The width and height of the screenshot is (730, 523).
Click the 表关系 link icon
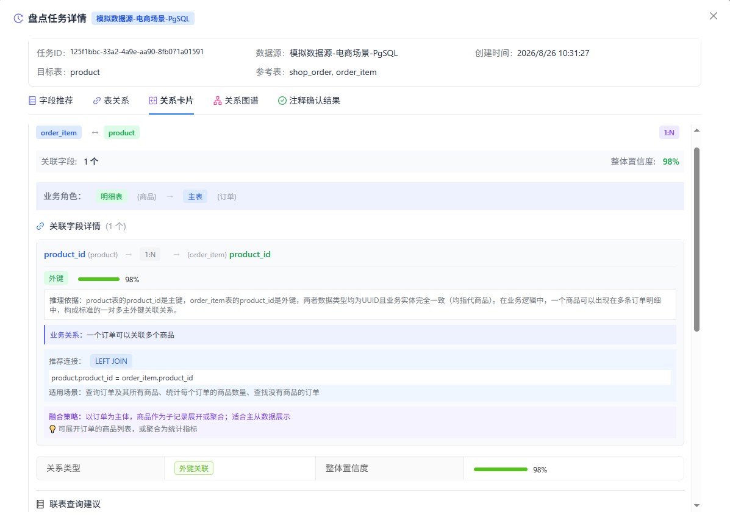97,101
